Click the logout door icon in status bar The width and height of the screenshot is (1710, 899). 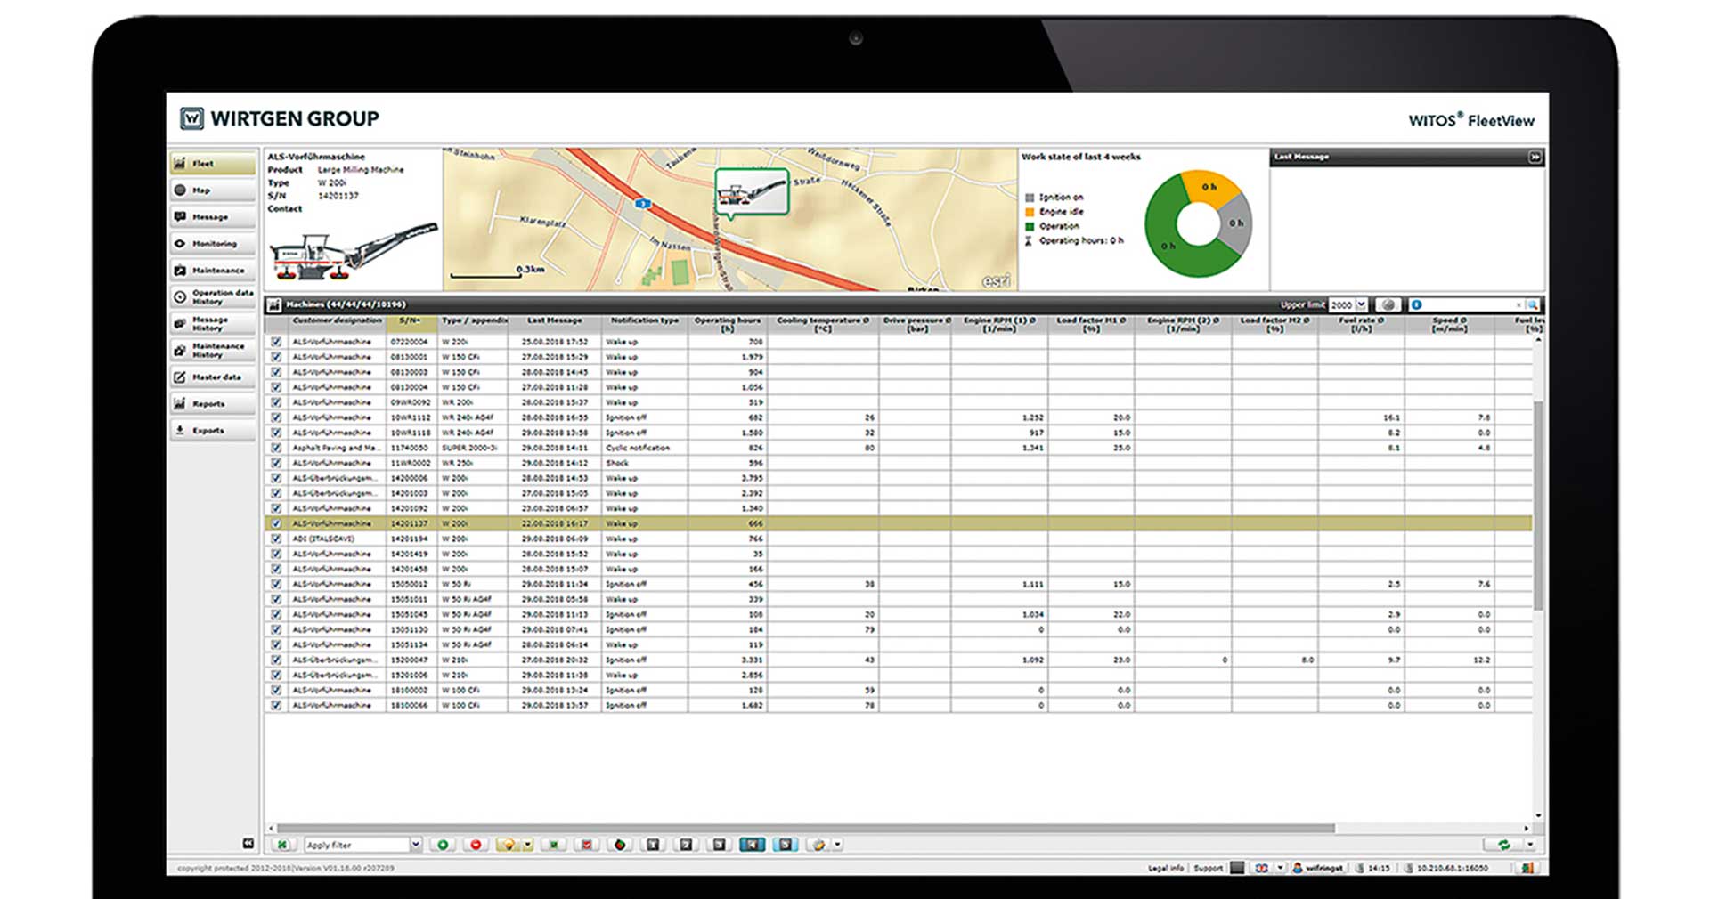(x=1527, y=868)
